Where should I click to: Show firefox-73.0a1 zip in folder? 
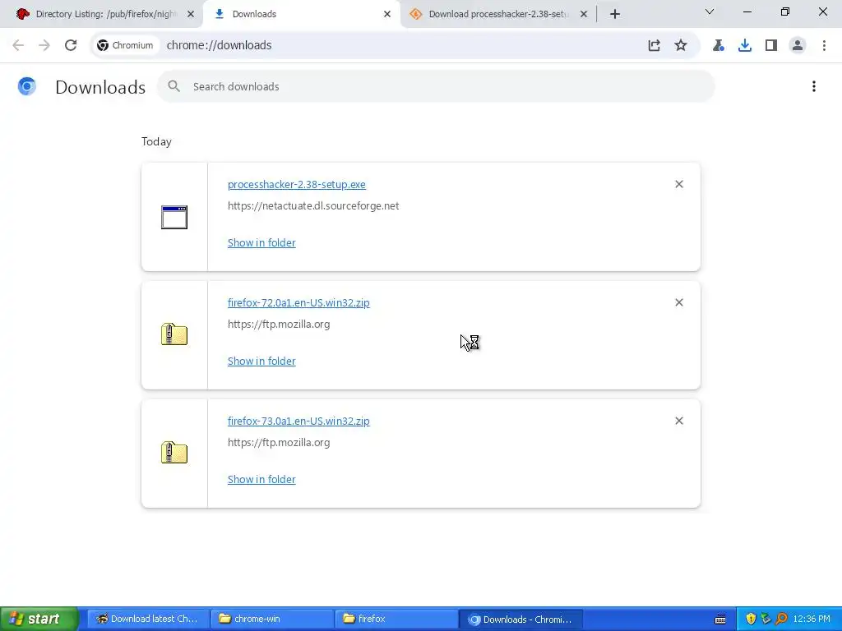click(261, 479)
